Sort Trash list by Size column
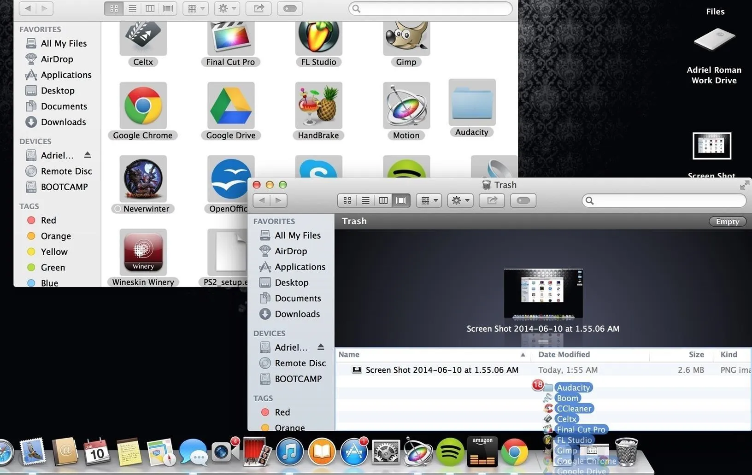 [681, 354]
